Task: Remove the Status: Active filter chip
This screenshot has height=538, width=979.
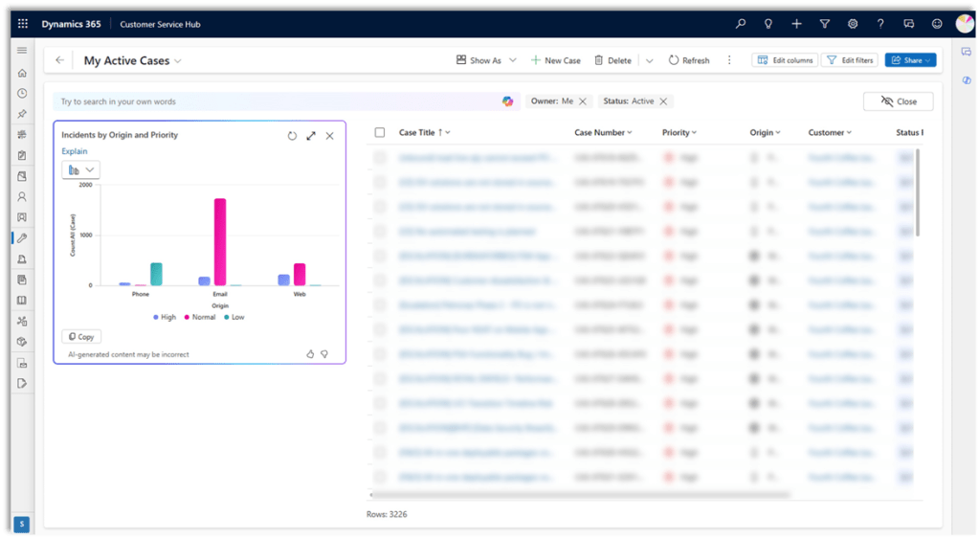Action: (664, 101)
